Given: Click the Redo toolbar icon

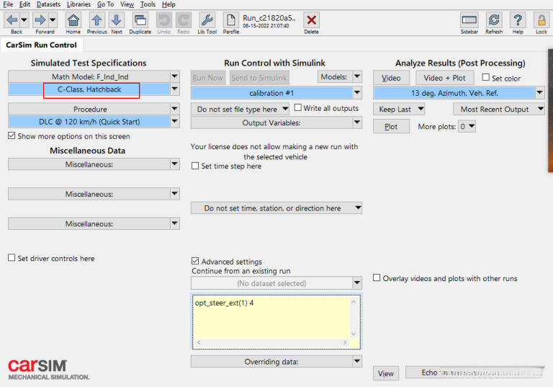Looking at the screenshot, I should (184, 20).
